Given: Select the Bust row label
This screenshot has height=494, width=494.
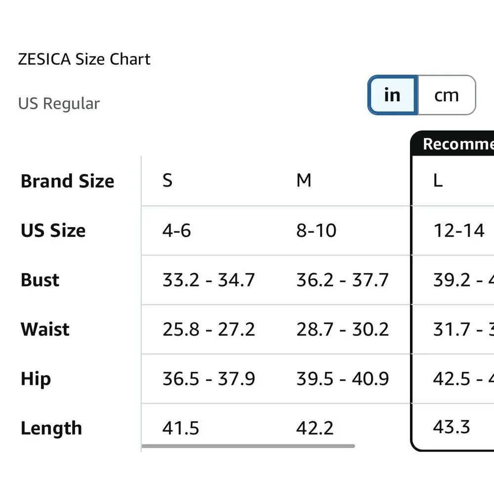Looking at the screenshot, I should tap(39, 280).
